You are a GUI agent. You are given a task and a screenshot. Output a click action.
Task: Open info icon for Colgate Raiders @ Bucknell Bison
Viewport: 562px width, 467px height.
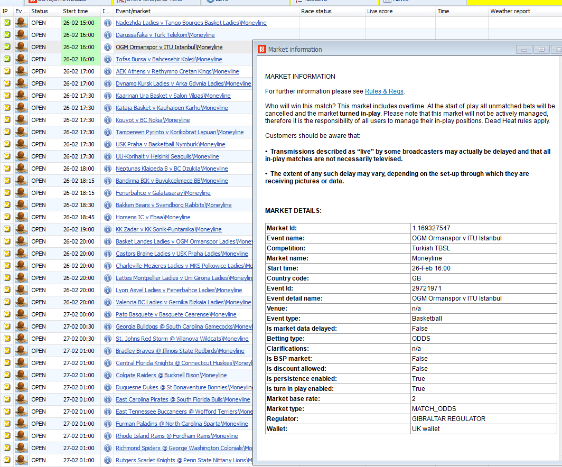108,375
